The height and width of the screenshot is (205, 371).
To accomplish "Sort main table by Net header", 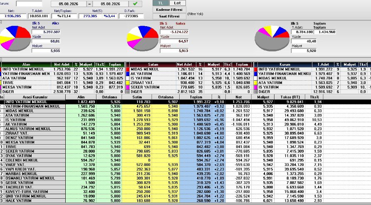I will click(238, 97).
